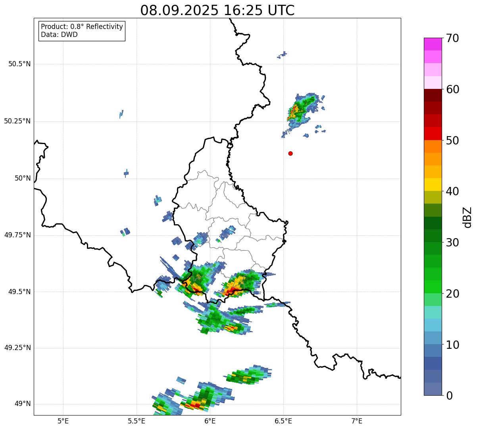This screenshot has height=429, width=477.
Task: Click the colorbar value 10
Action: tap(452, 345)
